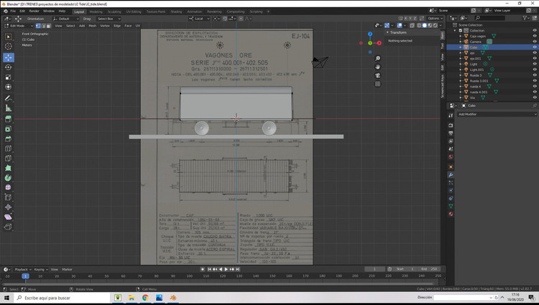Toggle X-Ray display in viewport header
This screenshot has width=539, height=305.
pos(413,25)
